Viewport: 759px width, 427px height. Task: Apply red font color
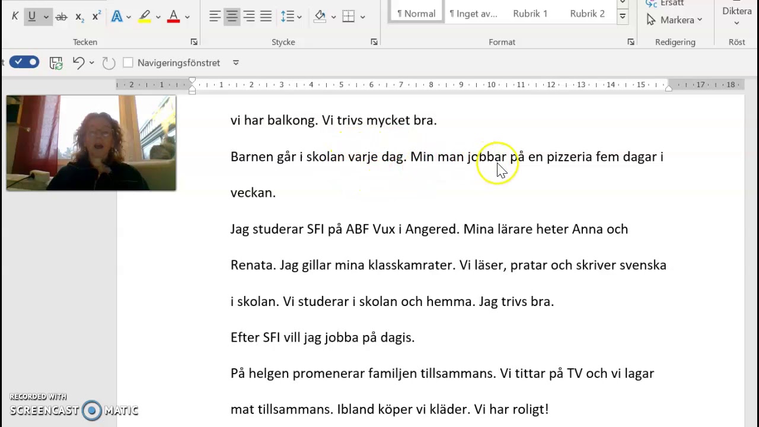[x=173, y=17]
